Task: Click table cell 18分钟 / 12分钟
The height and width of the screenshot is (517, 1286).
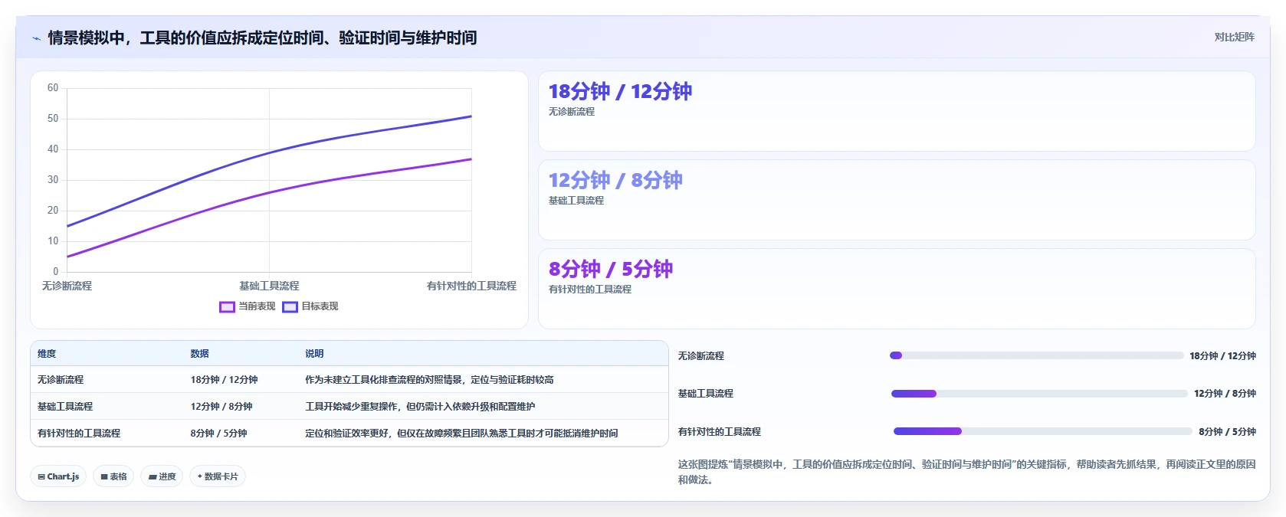Action: tap(224, 380)
